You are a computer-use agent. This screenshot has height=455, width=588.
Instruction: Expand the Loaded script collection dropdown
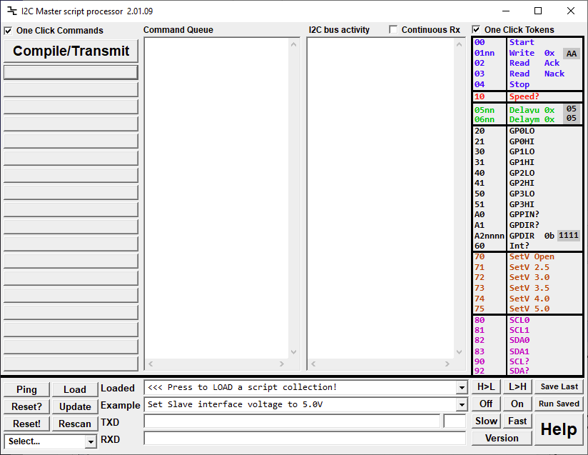pos(462,388)
